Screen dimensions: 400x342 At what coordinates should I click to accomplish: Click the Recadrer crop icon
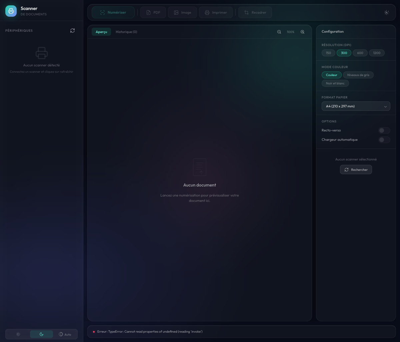(x=246, y=12)
